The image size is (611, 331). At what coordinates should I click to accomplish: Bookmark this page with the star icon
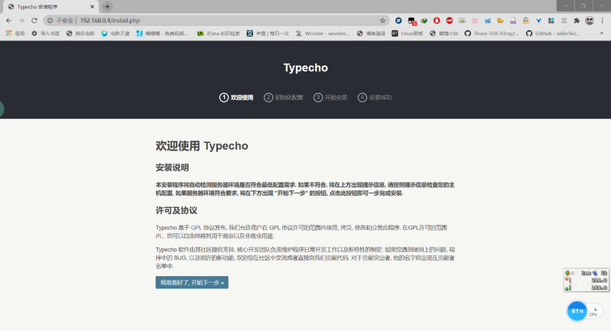tap(382, 20)
